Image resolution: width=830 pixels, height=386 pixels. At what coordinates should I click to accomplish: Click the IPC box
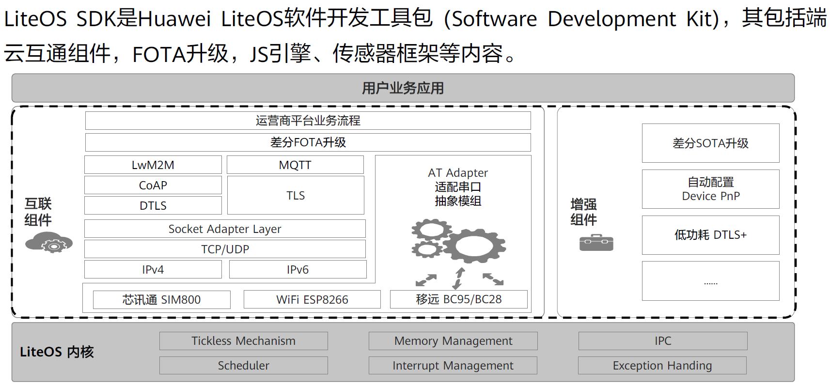pos(663,341)
